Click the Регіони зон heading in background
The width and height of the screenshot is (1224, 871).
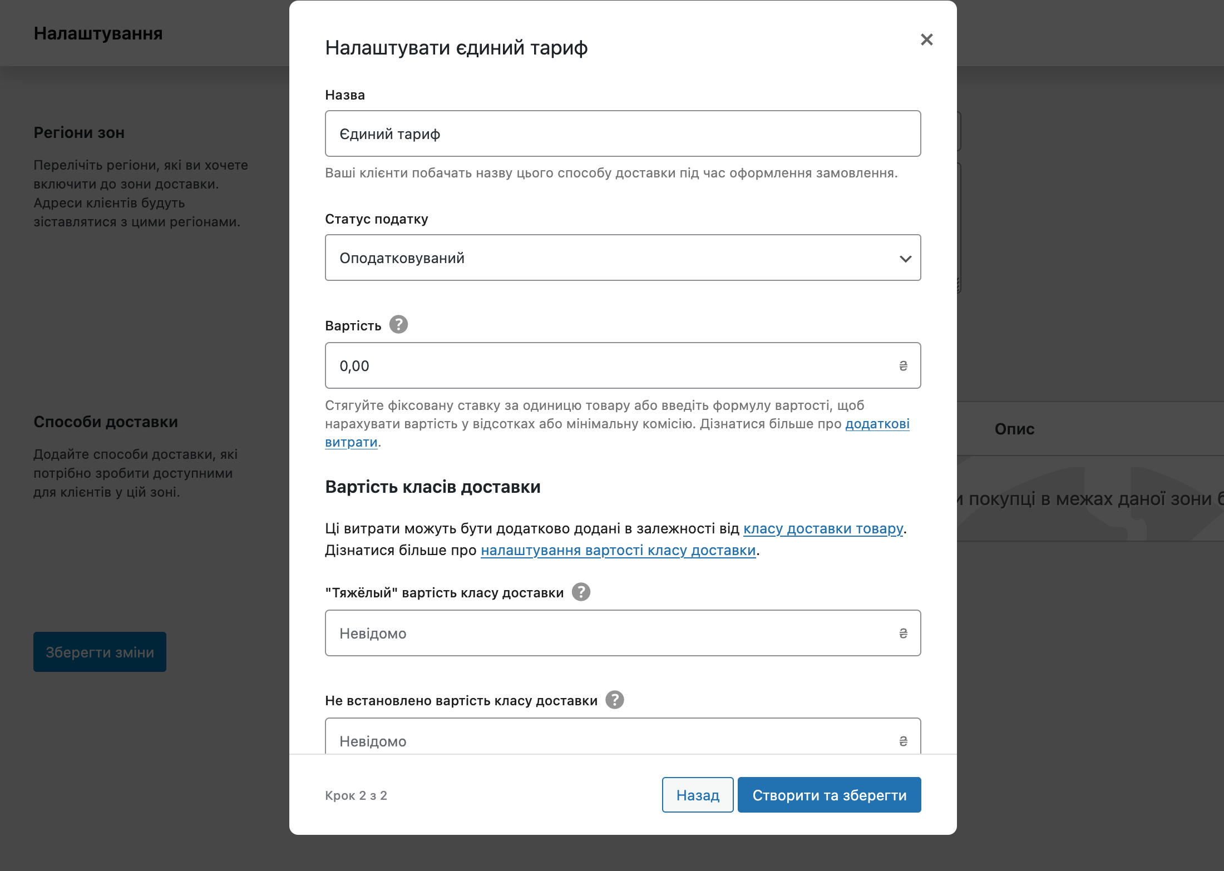(x=79, y=132)
